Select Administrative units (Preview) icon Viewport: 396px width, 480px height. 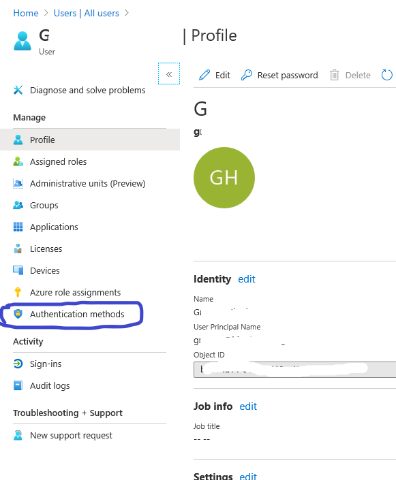click(x=18, y=183)
